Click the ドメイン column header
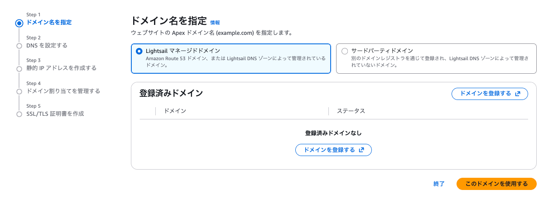This screenshot has width=558, height=204. [x=175, y=111]
